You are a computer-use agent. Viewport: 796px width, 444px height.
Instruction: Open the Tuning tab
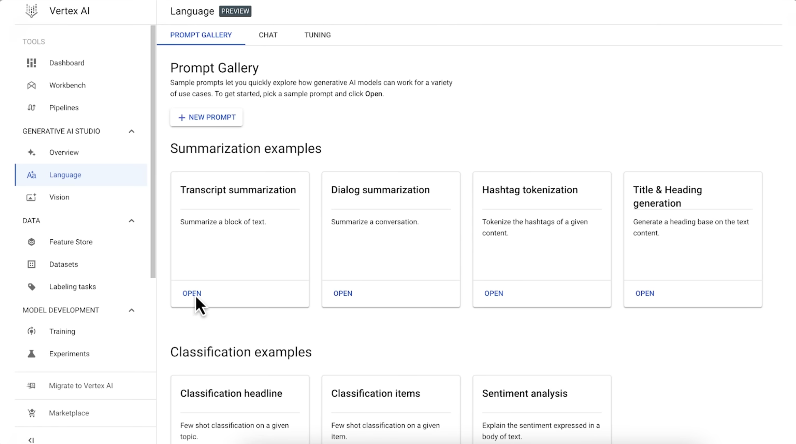tap(317, 35)
